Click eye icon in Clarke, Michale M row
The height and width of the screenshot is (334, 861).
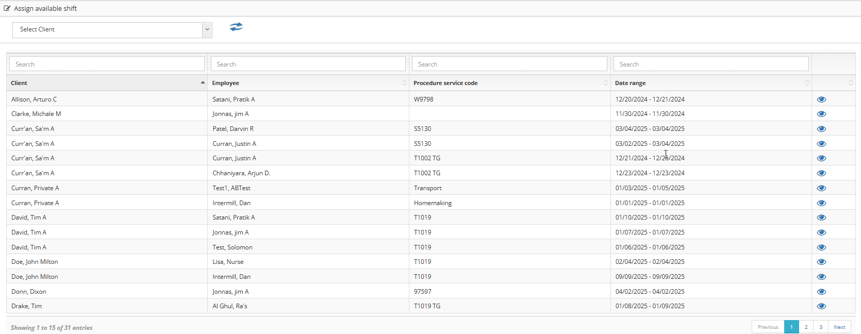[x=821, y=114]
